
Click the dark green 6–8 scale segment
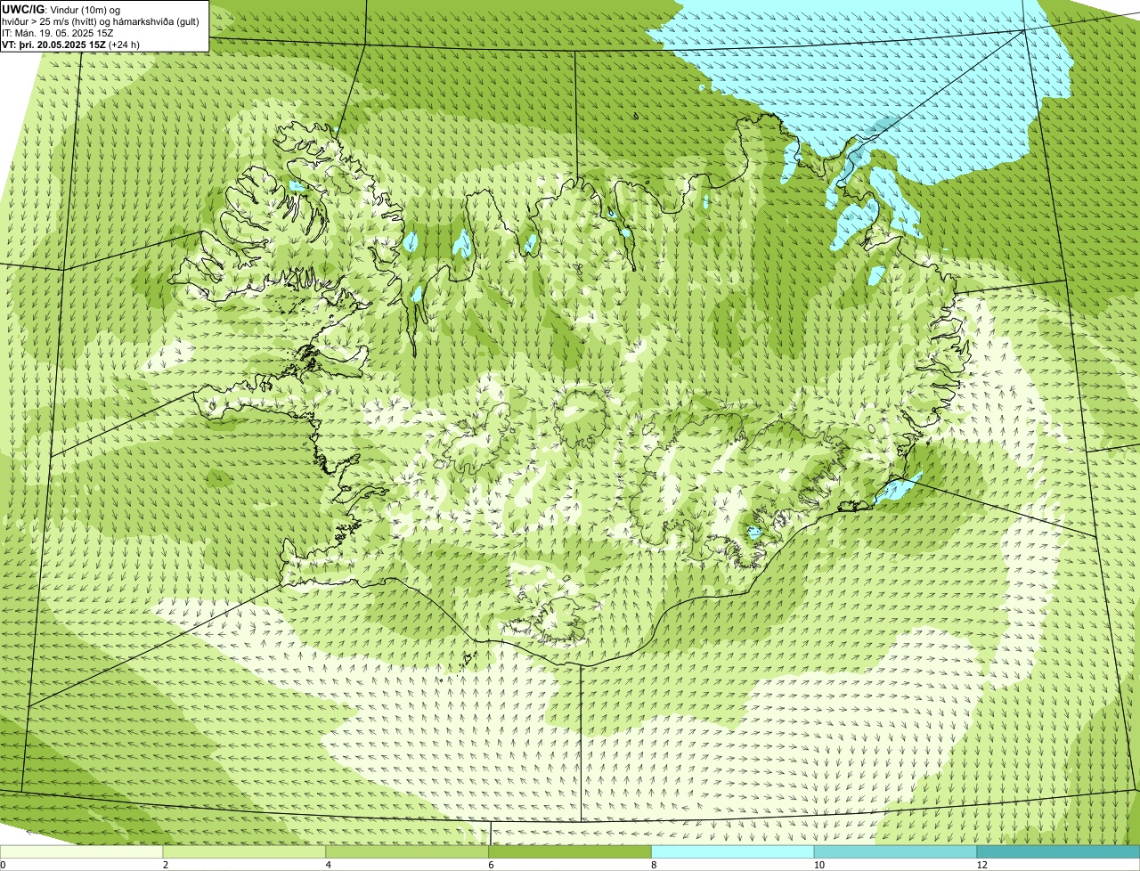tap(570, 852)
